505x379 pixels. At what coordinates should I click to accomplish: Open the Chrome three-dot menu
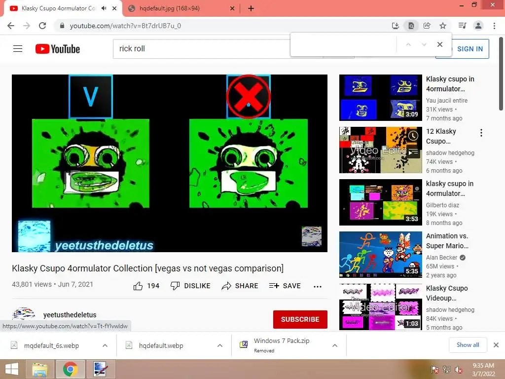tap(494, 26)
